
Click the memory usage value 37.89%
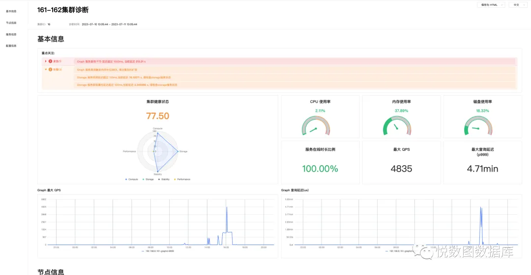click(401, 111)
